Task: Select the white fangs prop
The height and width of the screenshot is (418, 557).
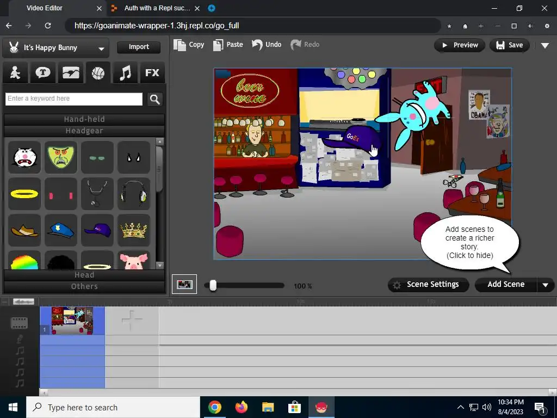Action: click(x=134, y=157)
